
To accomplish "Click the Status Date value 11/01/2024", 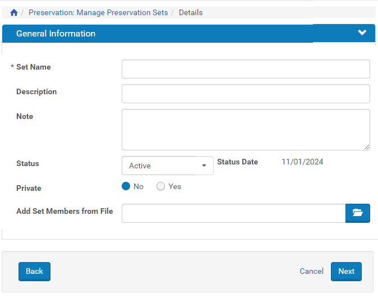I will tap(302, 162).
